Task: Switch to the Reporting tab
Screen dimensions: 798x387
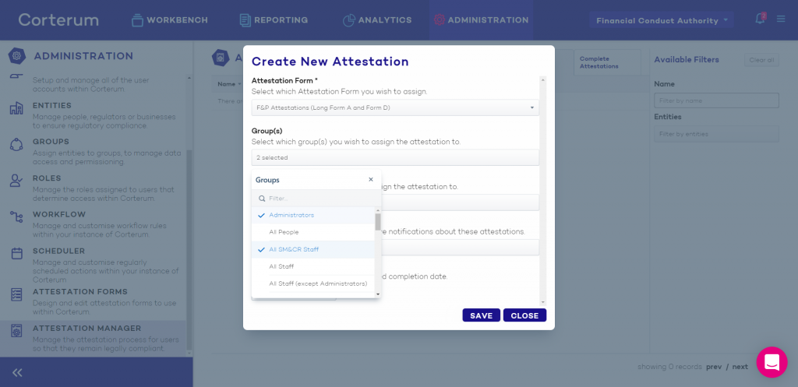Action: pos(274,20)
